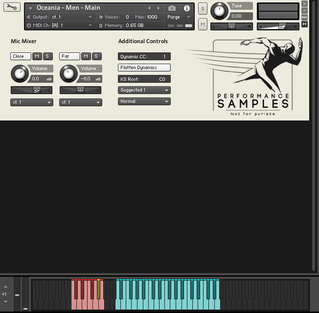Shift keyboard octave up arrow
This screenshot has width=319, height=313.
tap(6, 287)
